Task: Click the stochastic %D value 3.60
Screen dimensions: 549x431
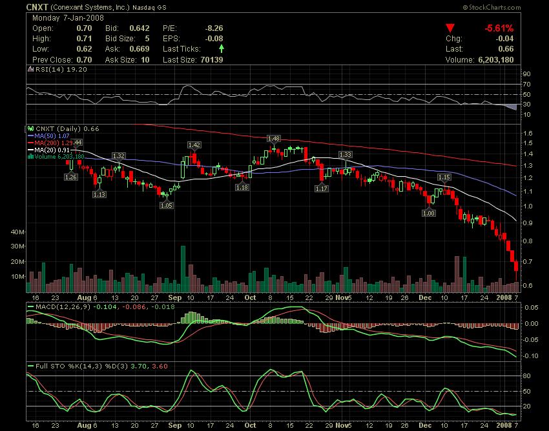Action: click(160, 366)
